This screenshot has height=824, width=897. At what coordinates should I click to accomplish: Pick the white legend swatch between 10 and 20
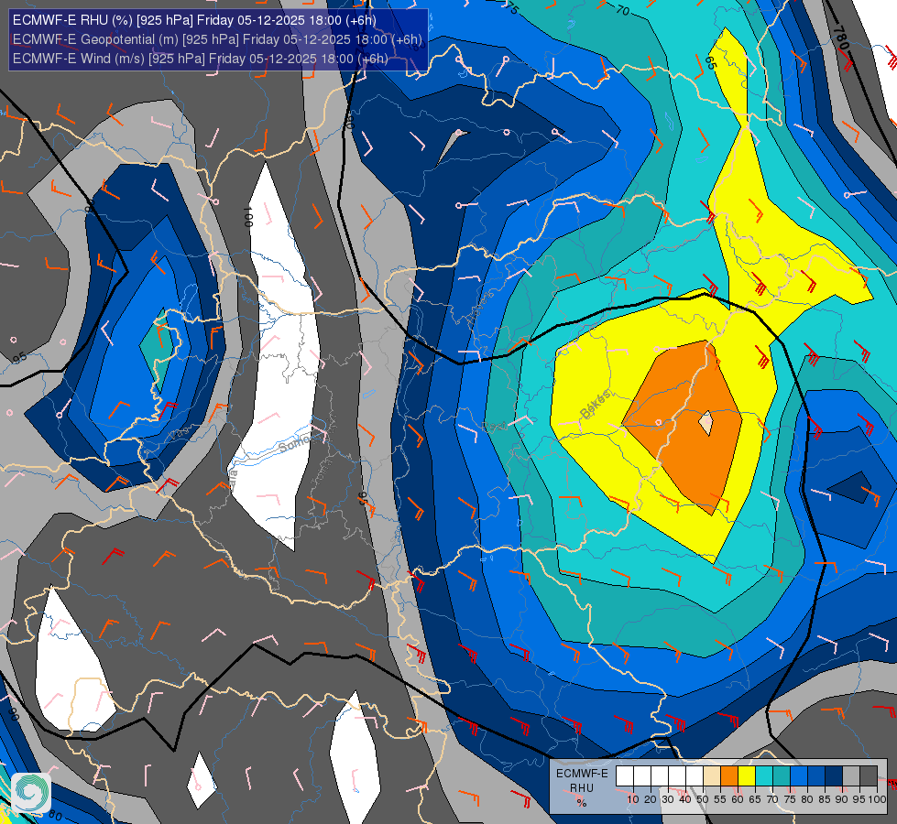click(x=642, y=776)
